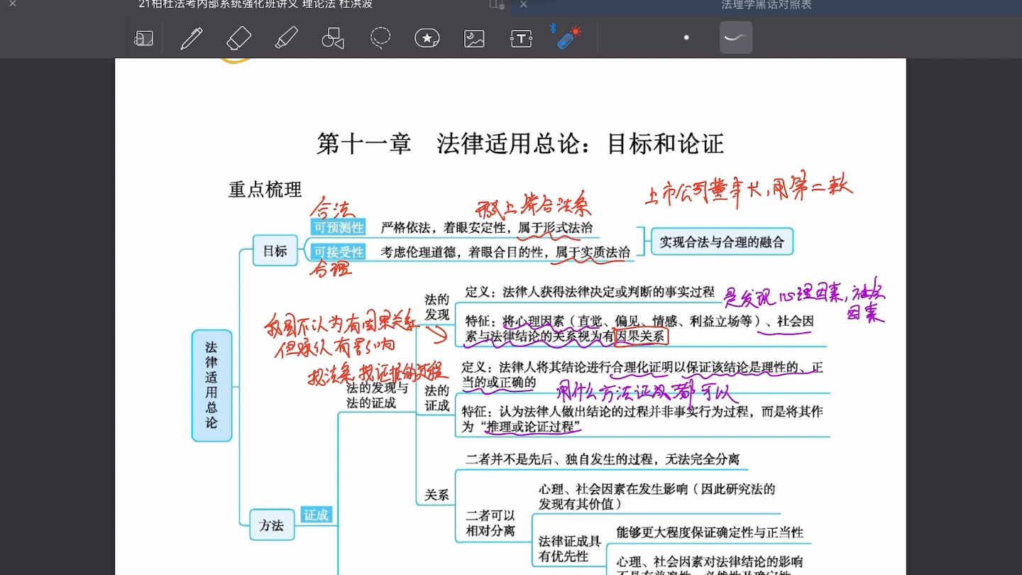Click the 法的发现 node

437,307
